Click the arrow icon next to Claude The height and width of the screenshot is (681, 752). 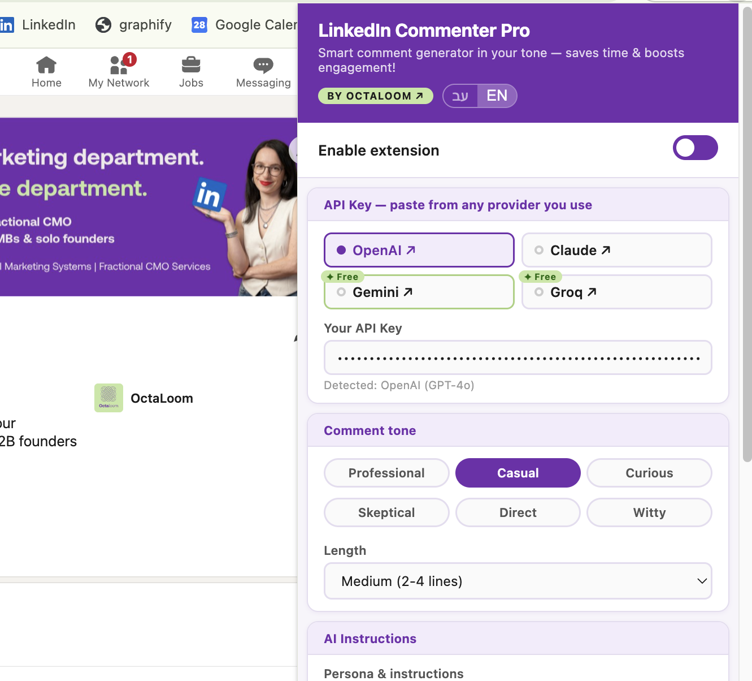pyautogui.click(x=606, y=250)
